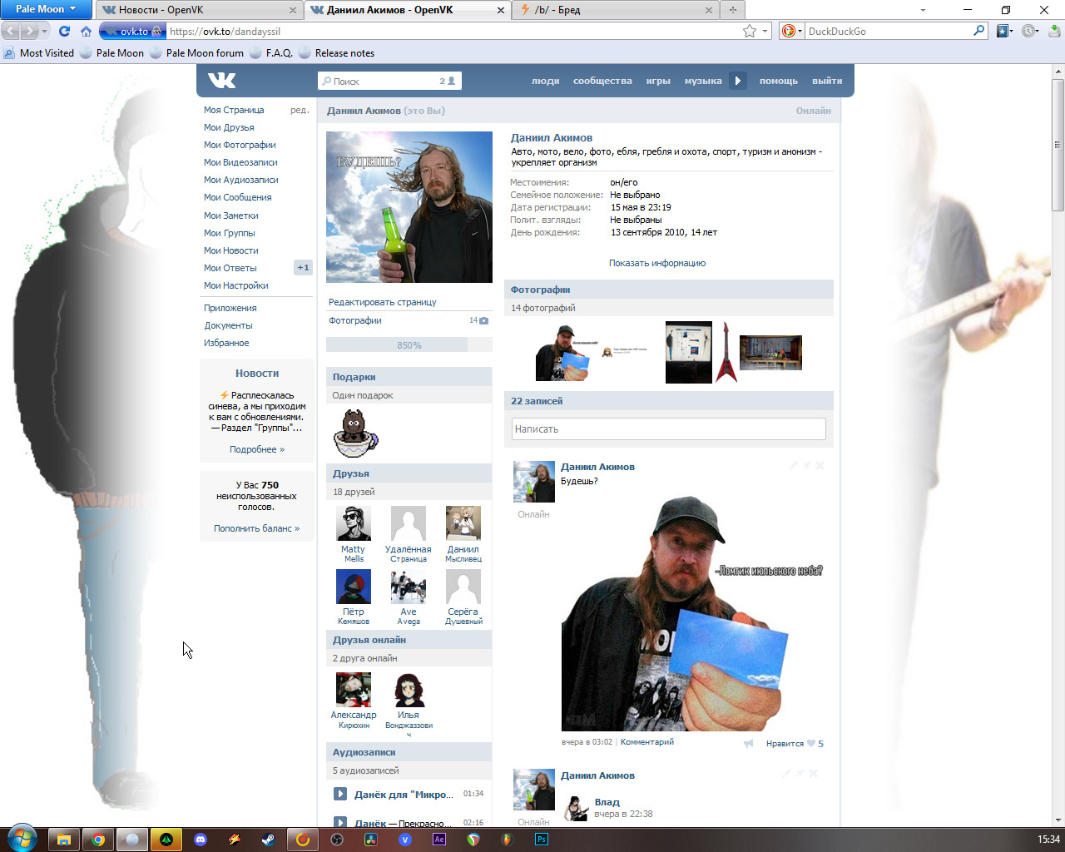Image resolution: width=1065 pixels, height=852 pixels.
Task: Open the back/forward history dropdown arrow
Action: click(45, 31)
